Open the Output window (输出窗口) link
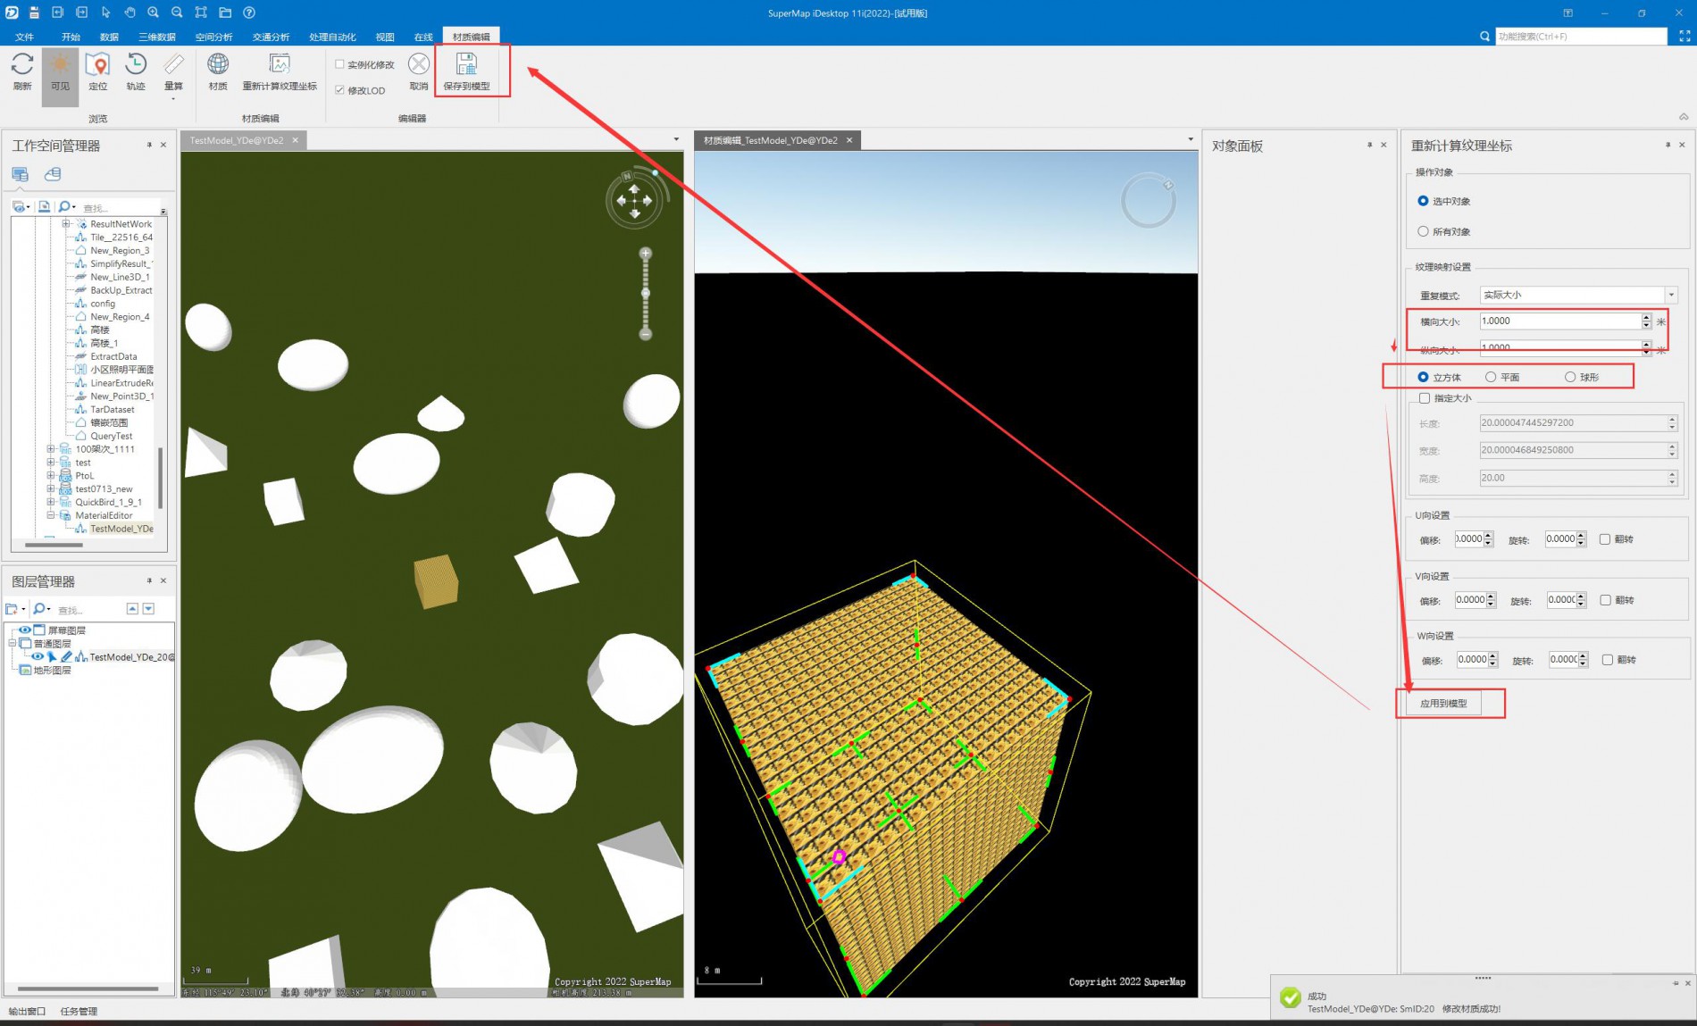1697x1026 pixels. pyautogui.click(x=27, y=1011)
